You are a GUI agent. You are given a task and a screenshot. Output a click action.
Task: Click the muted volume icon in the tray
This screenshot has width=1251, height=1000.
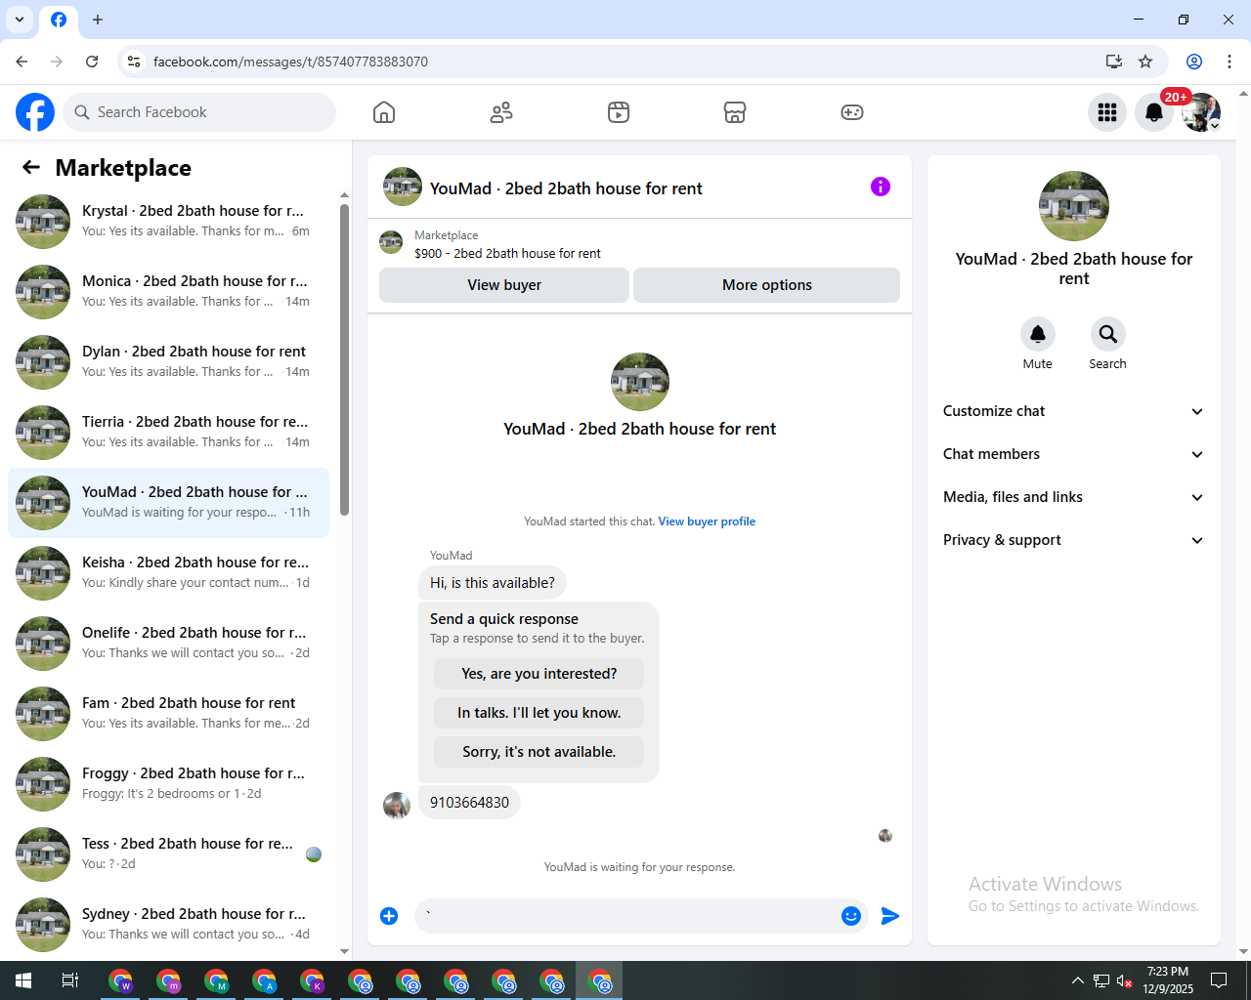pyautogui.click(x=1125, y=980)
